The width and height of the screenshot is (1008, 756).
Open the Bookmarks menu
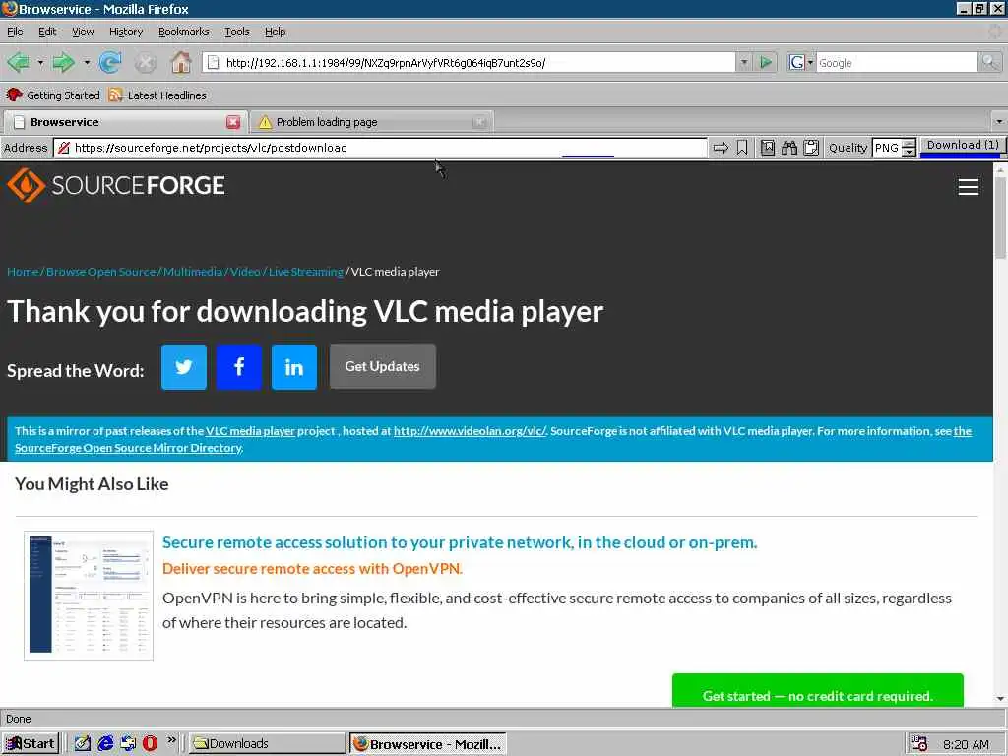pyautogui.click(x=184, y=31)
